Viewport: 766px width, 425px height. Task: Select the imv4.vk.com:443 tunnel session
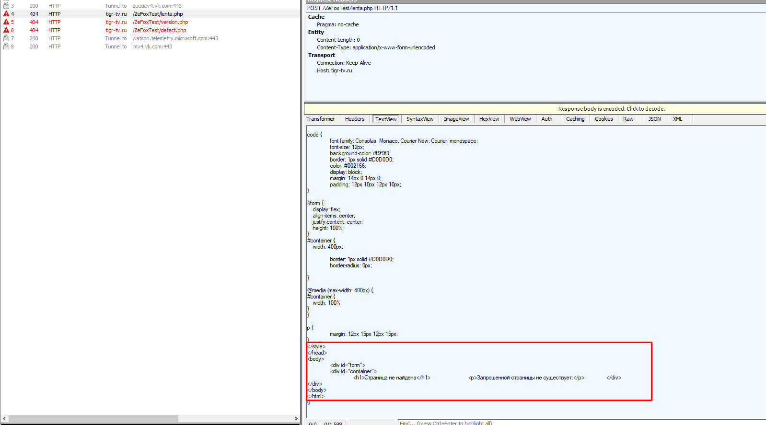pyautogui.click(x=150, y=46)
